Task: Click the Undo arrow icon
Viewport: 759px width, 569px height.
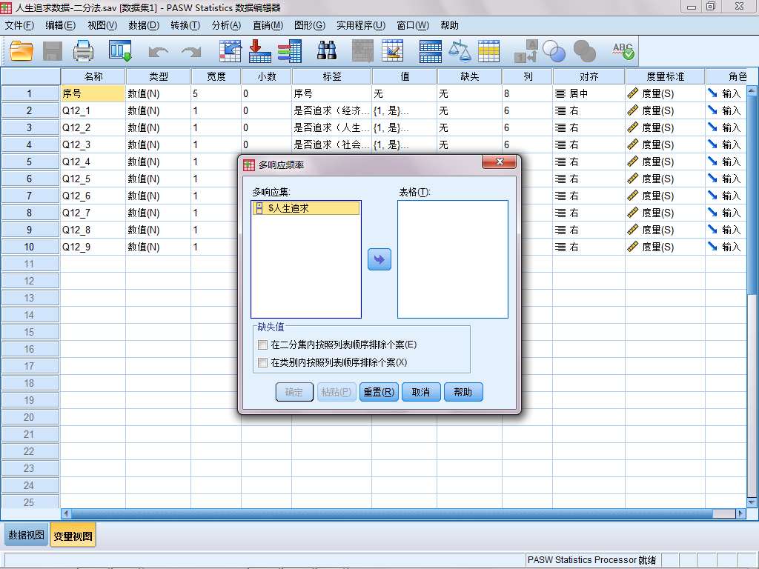Action: (x=159, y=51)
